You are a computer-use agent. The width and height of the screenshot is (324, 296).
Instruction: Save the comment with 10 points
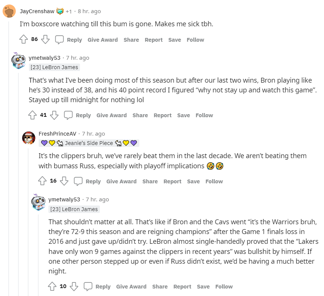click(203, 287)
